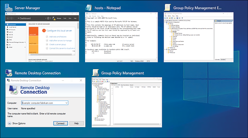Switch to the Standard tab in Group Policy Editor
Image resolution: width=248 pixels, height=138 pixels.
pyautogui.click(x=223, y=59)
